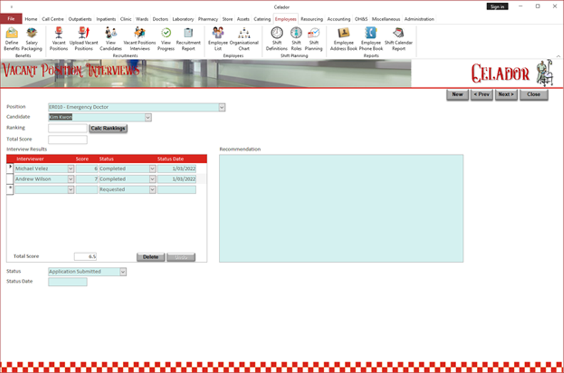
Task: Click the Calc Rankings button
Action: click(x=108, y=129)
